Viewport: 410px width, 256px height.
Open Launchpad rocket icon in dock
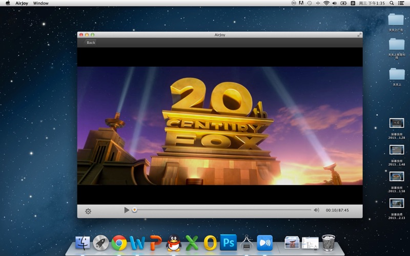point(101,243)
